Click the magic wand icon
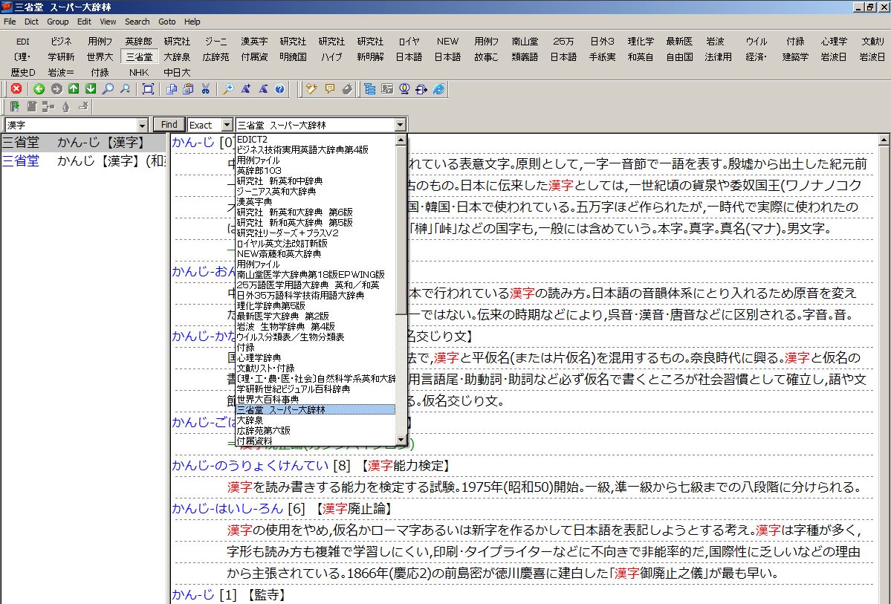Screen dimensions: 891x604 click(x=311, y=88)
